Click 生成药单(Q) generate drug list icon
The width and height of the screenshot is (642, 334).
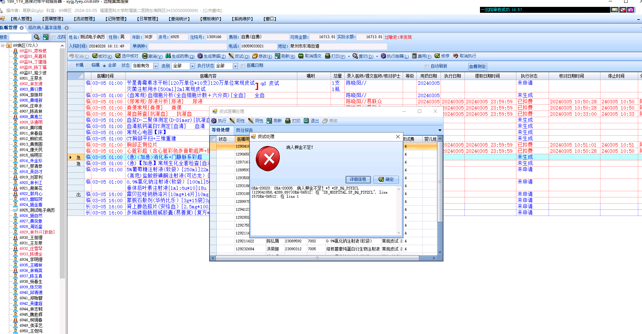pos(168,56)
